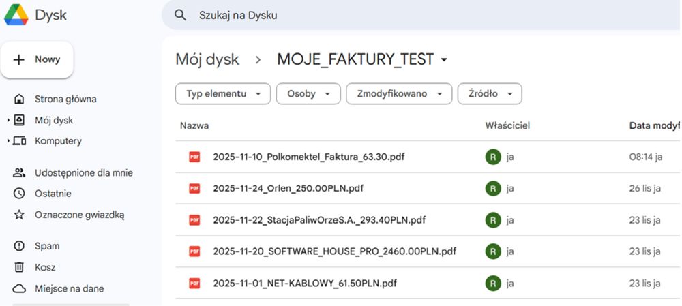
Task: Open Udostępnione dla mnie section
Action: 84,173
